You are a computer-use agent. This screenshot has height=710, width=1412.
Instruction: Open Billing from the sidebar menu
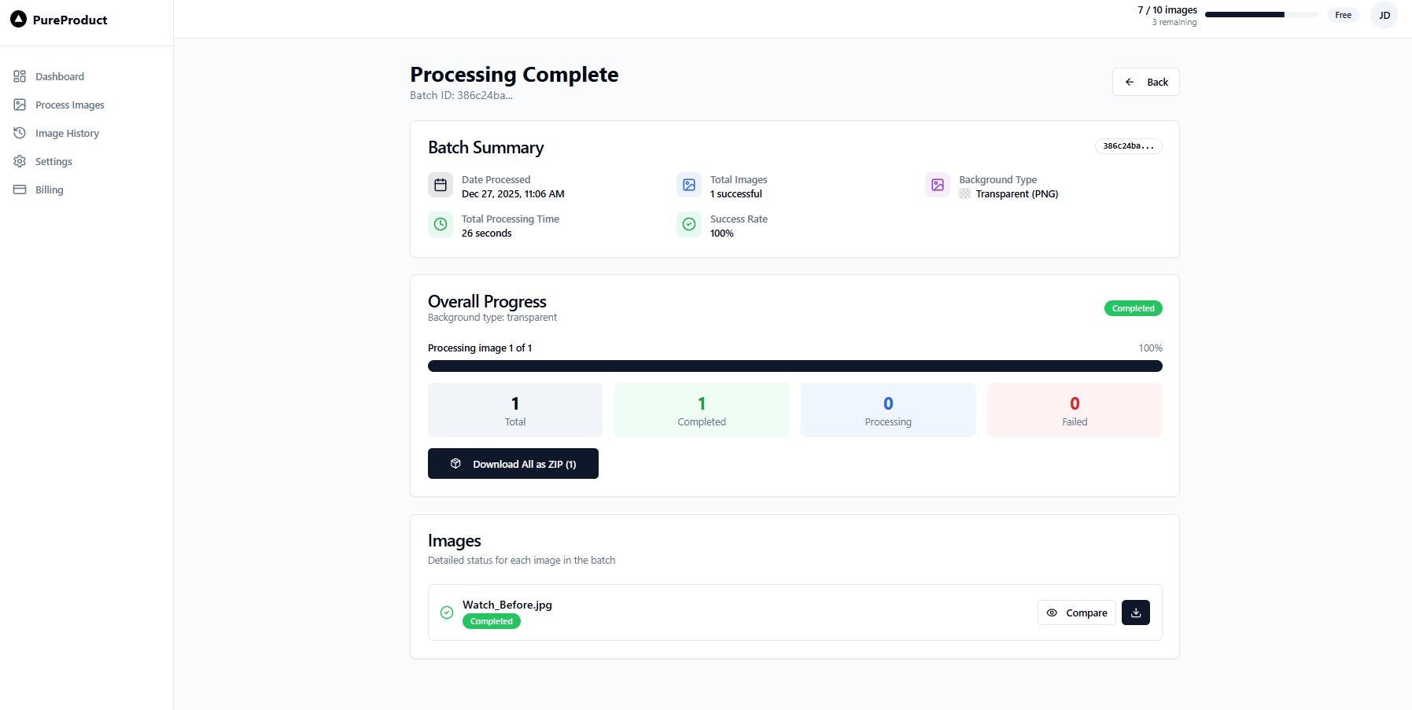tap(49, 189)
